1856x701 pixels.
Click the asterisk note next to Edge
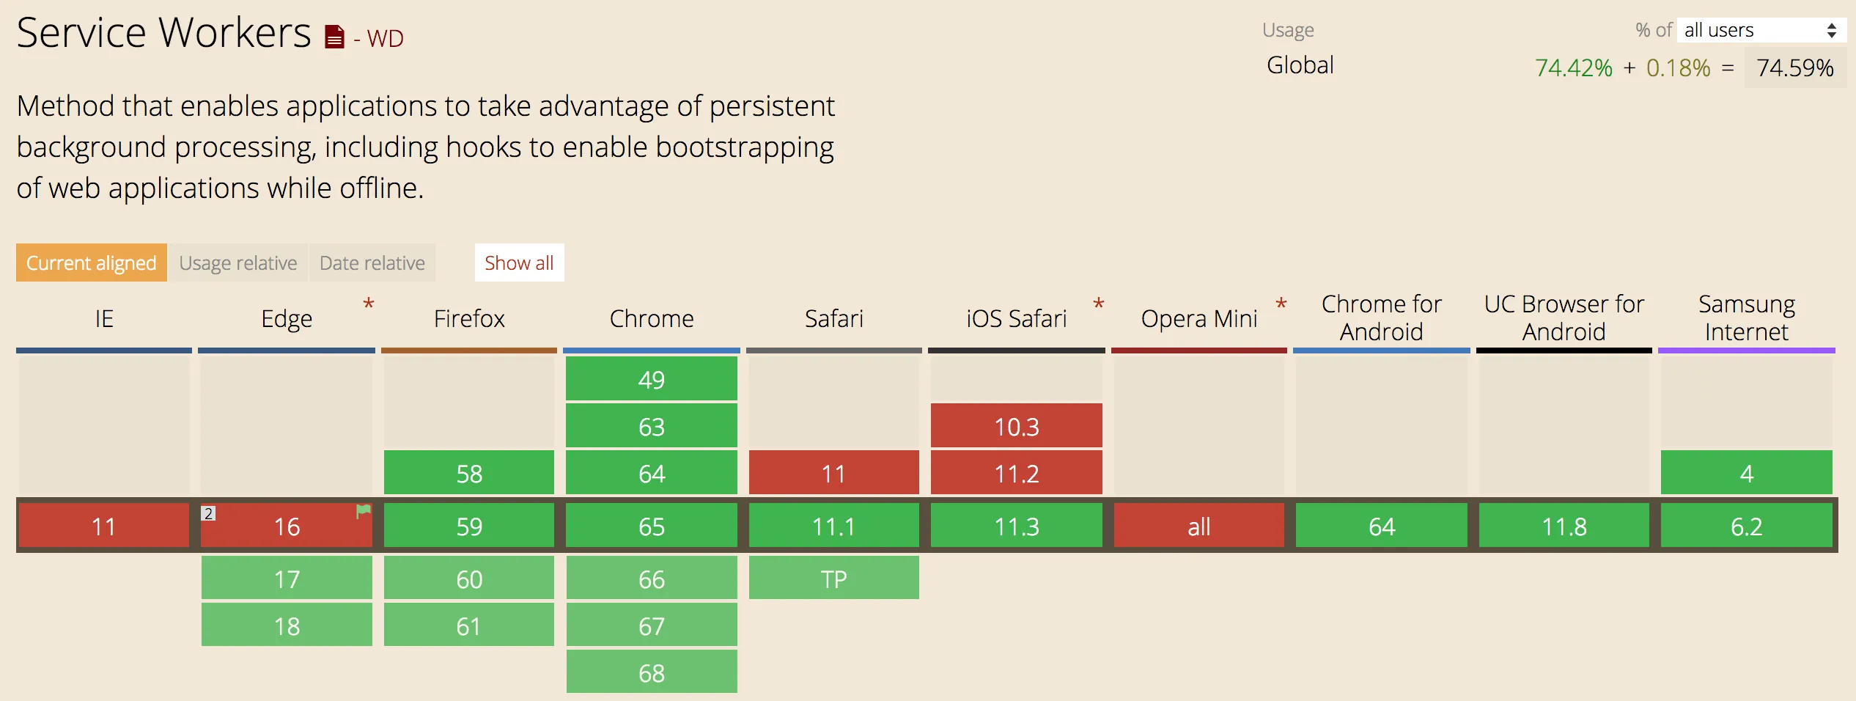click(369, 304)
